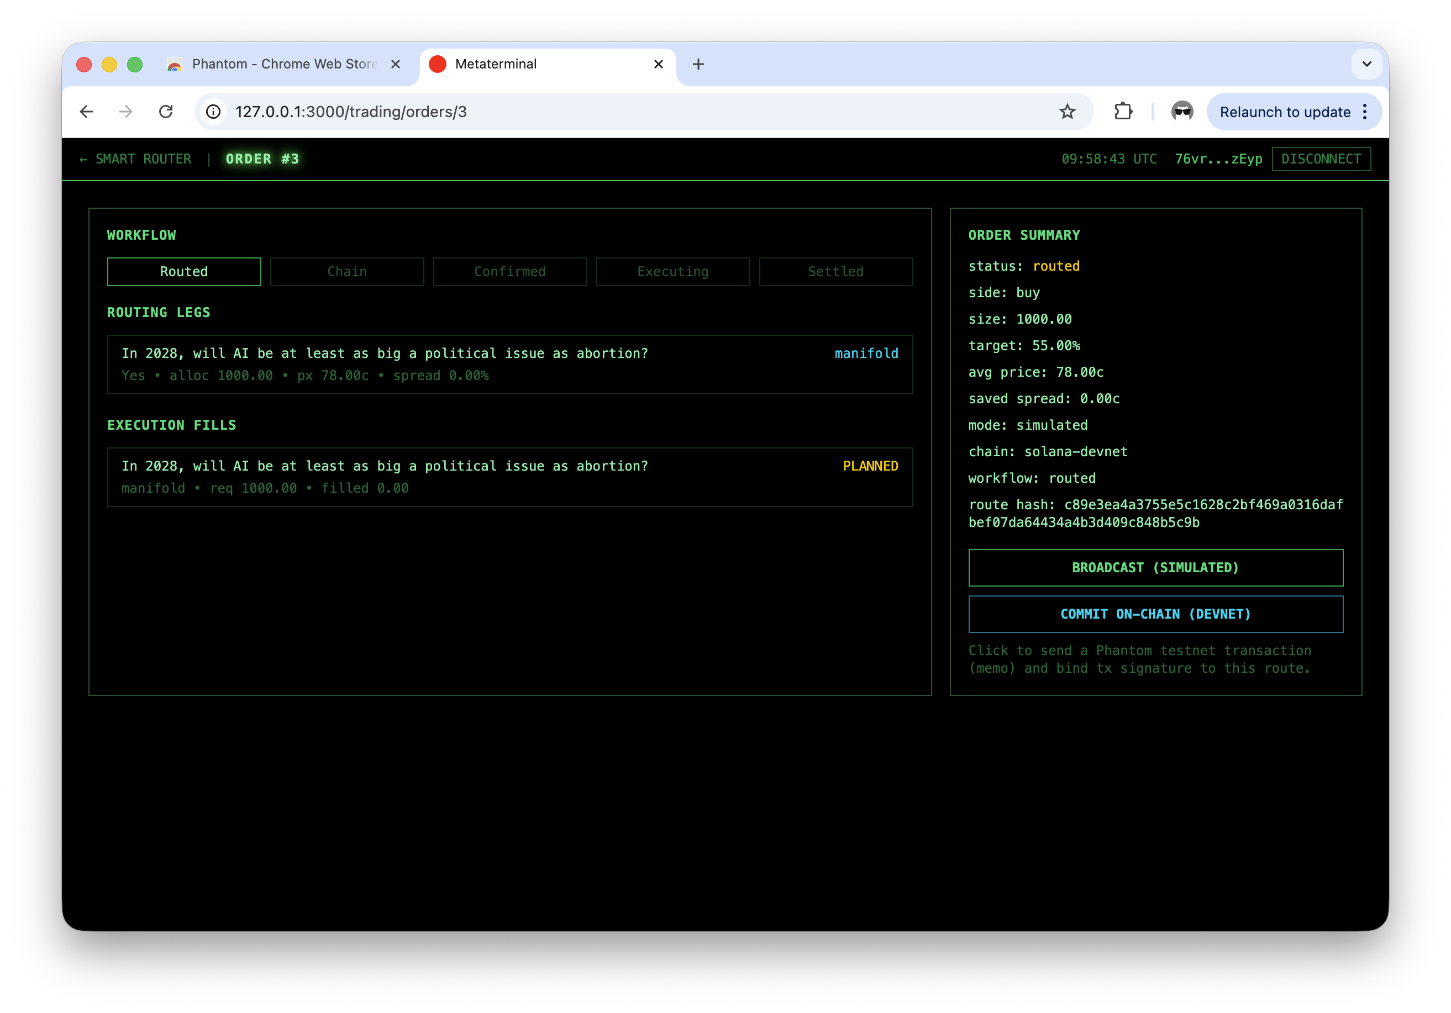Open Chrome three-dot menu
The width and height of the screenshot is (1451, 1013).
point(1365,112)
